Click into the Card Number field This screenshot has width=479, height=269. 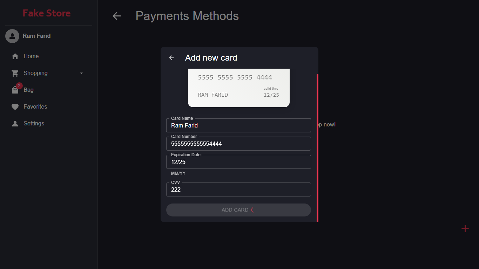point(238,144)
